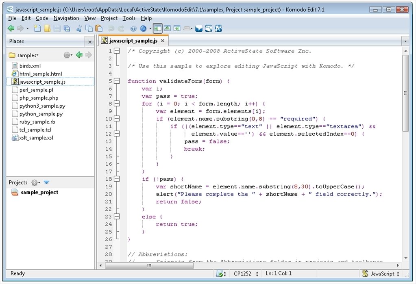The width and height of the screenshot is (416, 284).
Task: Open the Code menu
Action: 42,18
